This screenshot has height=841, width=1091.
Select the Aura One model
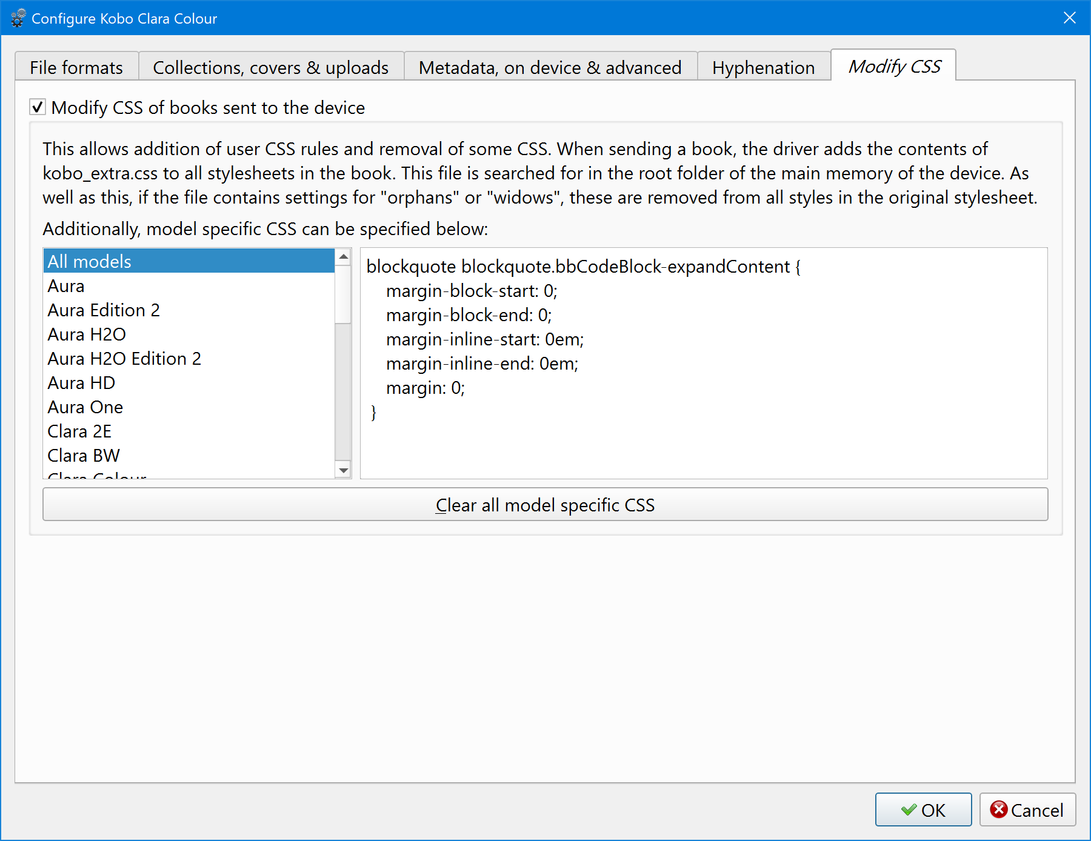pos(189,407)
